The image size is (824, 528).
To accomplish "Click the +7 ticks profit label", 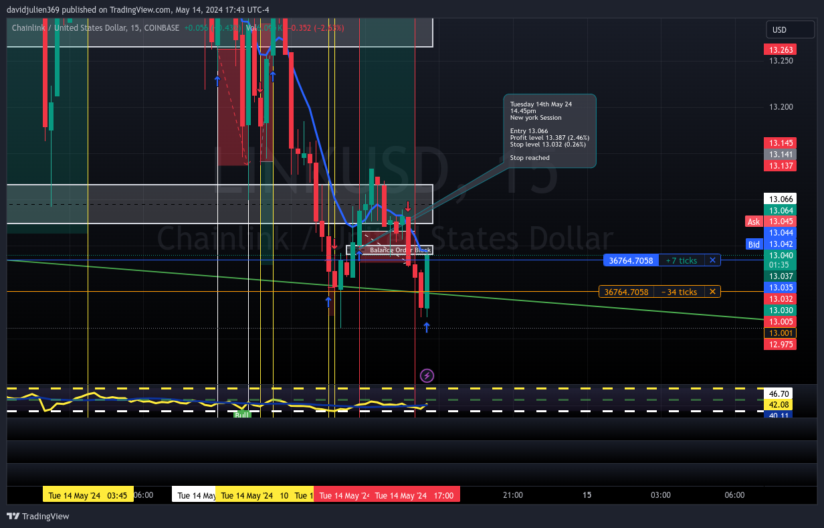I will pos(682,260).
